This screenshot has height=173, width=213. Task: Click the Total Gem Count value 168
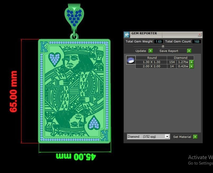(197, 41)
